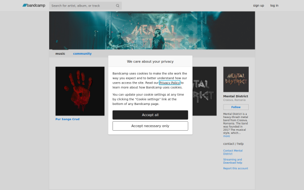Click the Mental District stage banner image
The width and height of the screenshot is (304, 190).
click(152, 30)
